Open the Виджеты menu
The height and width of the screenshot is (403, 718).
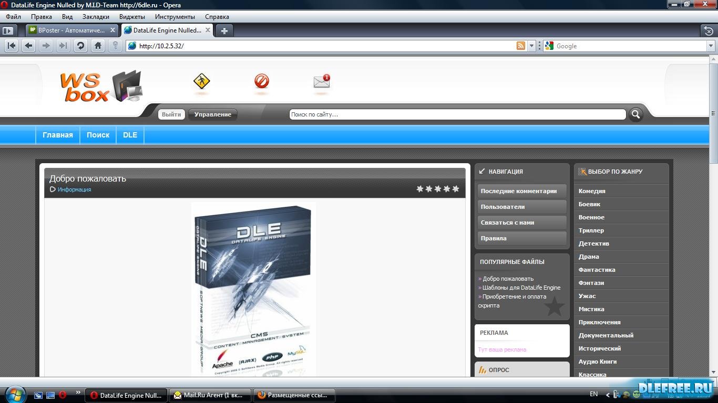tap(132, 17)
